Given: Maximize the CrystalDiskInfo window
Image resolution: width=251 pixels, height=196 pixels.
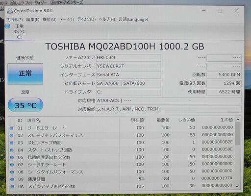Looking at the screenshot, I should [x=220, y=11].
